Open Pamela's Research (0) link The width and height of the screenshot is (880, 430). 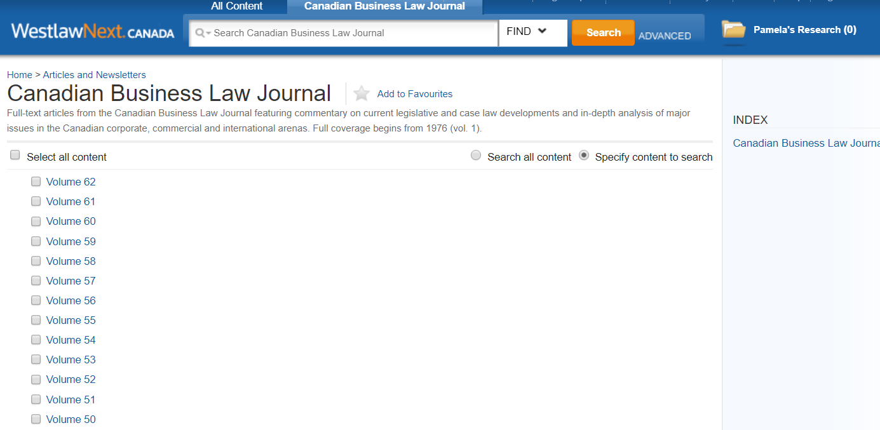(805, 30)
